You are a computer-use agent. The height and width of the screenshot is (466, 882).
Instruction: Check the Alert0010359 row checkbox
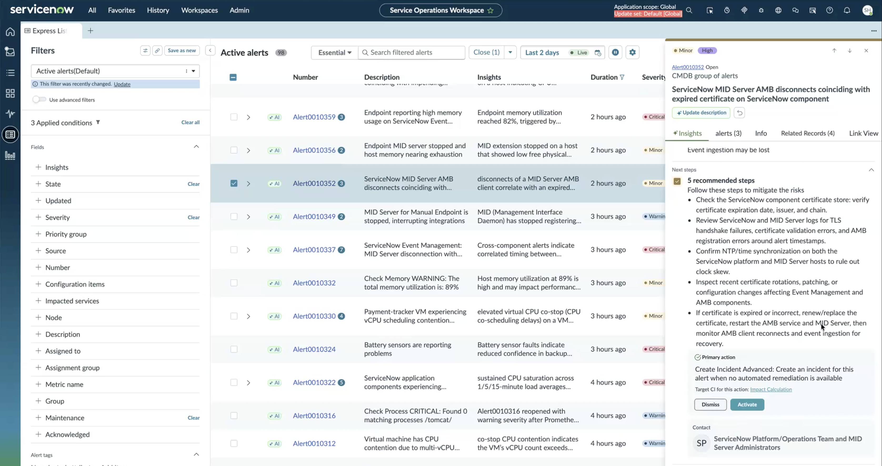click(234, 117)
